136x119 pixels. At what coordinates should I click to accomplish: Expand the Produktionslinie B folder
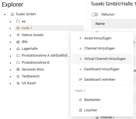pyautogui.click(x=10, y=63)
